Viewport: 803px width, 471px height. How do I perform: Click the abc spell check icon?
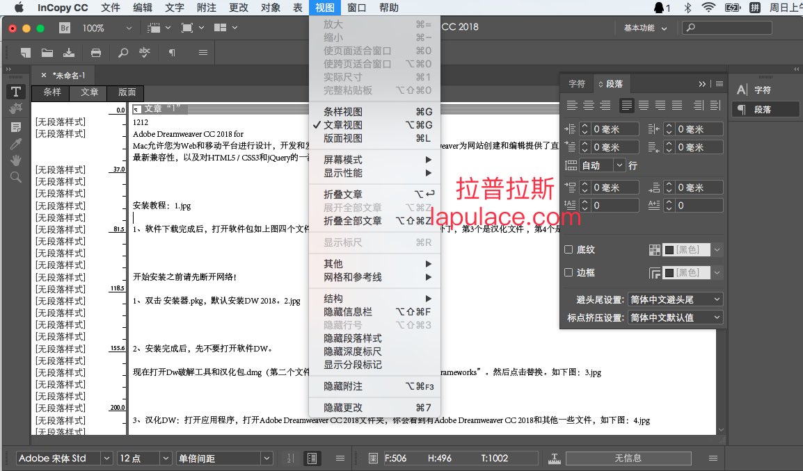tap(145, 52)
